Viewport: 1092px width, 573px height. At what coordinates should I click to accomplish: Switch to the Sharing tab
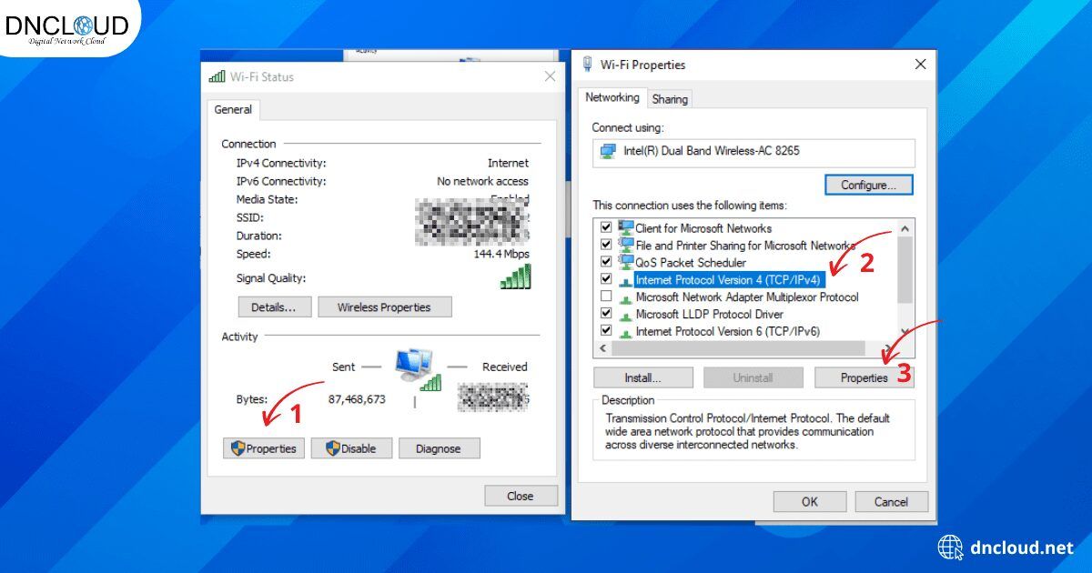point(670,99)
